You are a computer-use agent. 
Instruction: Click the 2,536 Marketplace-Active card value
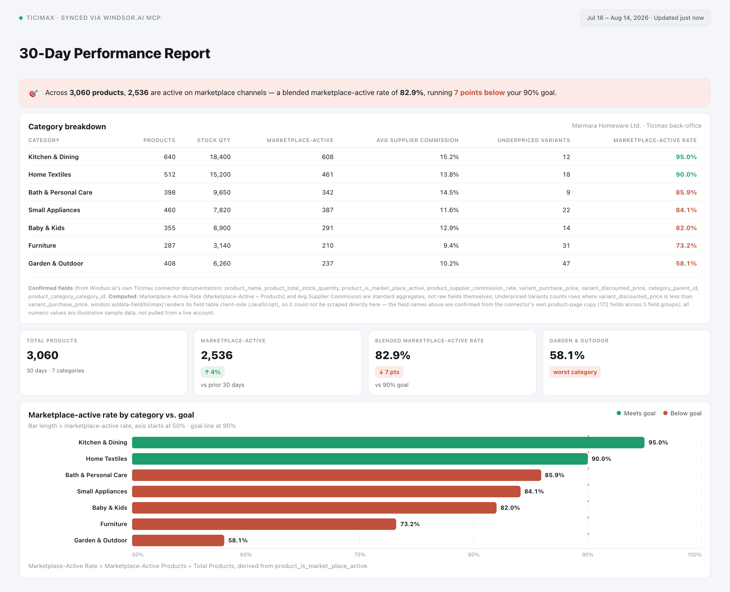click(x=217, y=355)
